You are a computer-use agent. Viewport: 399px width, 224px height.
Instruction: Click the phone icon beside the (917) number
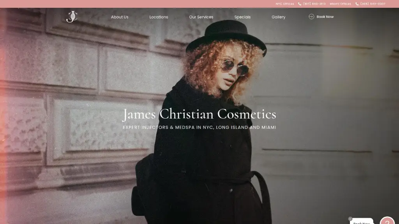click(300, 4)
